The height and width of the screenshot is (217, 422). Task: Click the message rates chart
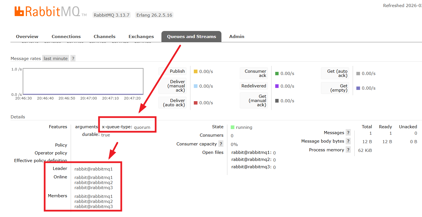[83, 81]
